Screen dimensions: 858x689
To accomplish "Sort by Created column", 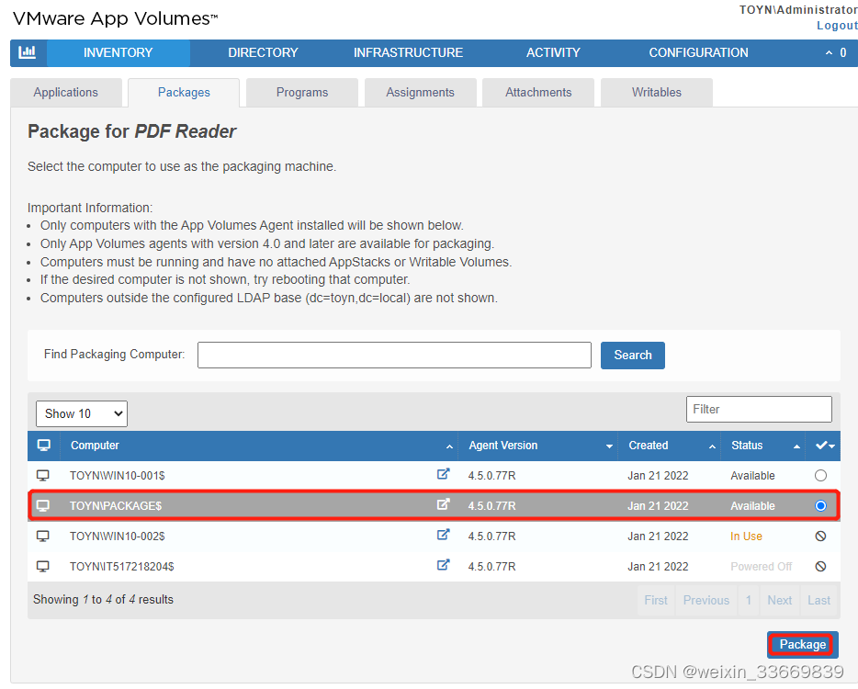I will 669,446.
